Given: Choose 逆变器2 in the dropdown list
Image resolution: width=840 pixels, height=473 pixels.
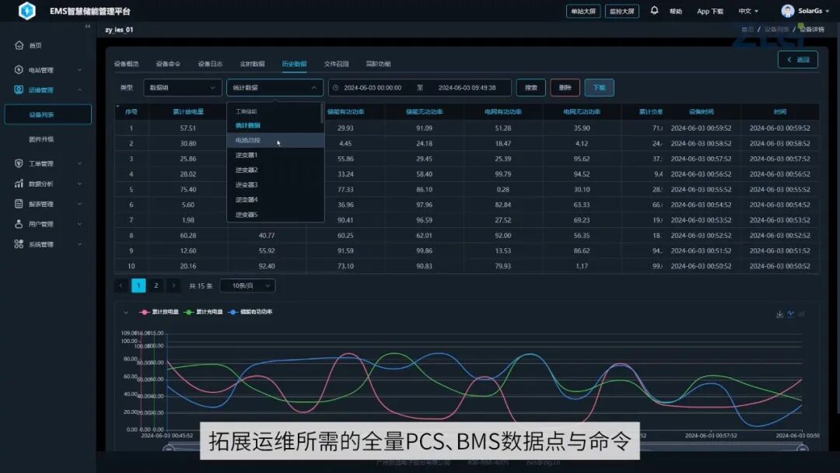Looking at the screenshot, I should [275, 170].
